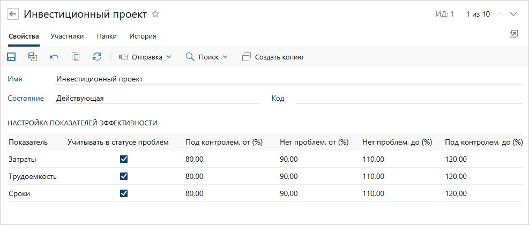This screenshot has height=225, width=529.
Task: Click the Save and close icon
Action: 33,57
